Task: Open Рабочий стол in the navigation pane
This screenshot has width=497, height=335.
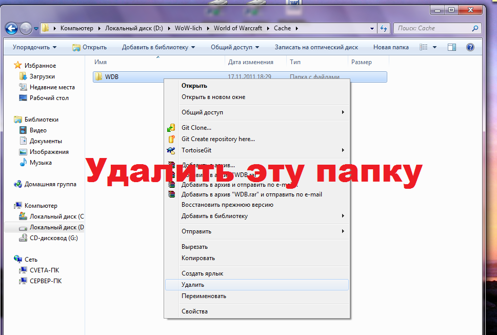Action: 49,98
